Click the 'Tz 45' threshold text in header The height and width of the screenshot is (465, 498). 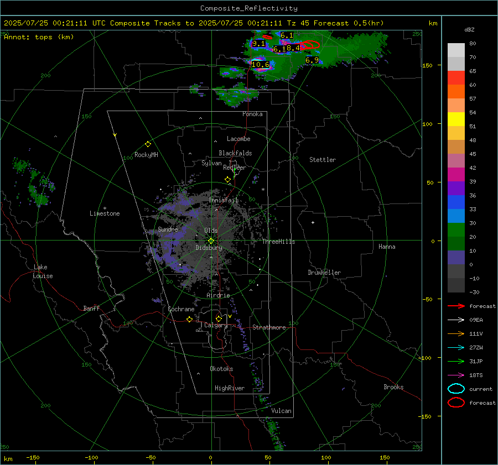coord(298,23)
